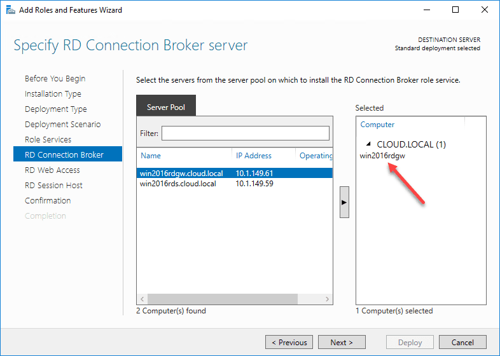Select win2016rdgw in the Selected list
The width and height of the screenshot is (500, 356).
[x=382, y=156]
